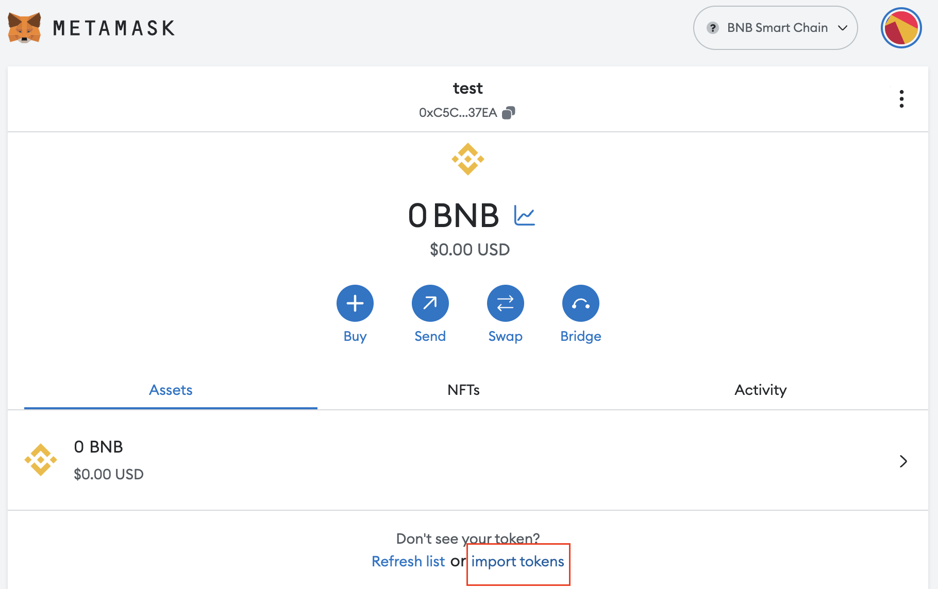938x589 pixels.
Task: Open the account options three-dot menu
Action: (x=901, y=99)
